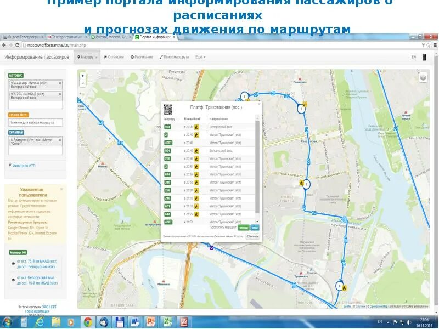The width and height of the screenshot is (439, 329).
Task: Remove route 905 75-й км МКАД tag
Action: [x=60, y=94]
